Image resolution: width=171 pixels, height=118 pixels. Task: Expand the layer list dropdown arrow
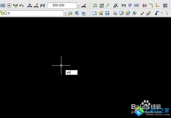pyautogui.click(x=65, y=13)
